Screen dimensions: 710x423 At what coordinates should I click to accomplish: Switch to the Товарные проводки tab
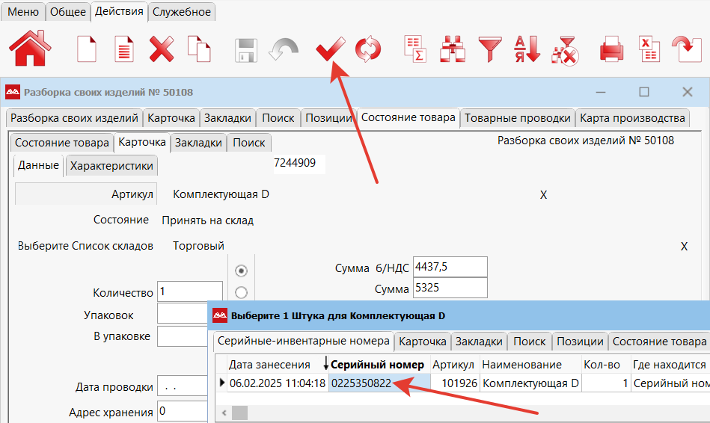(x=518, y=118)
